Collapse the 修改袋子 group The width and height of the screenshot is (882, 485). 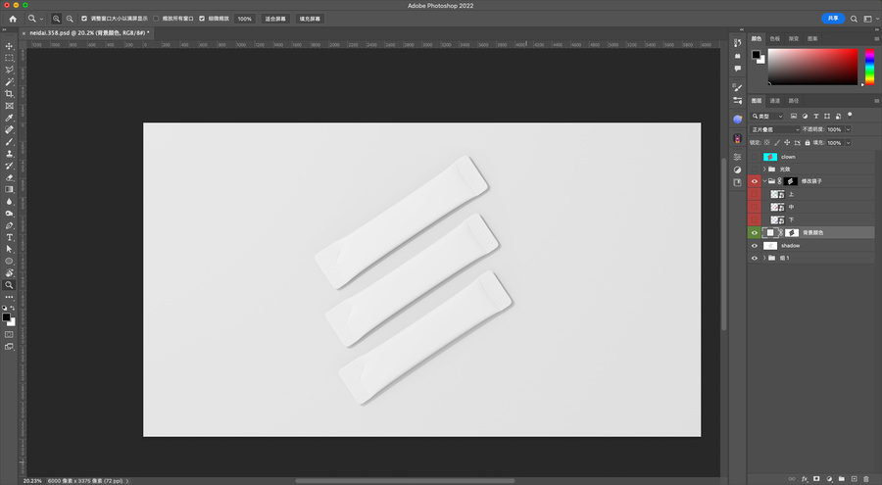click(x=764, y=181)
